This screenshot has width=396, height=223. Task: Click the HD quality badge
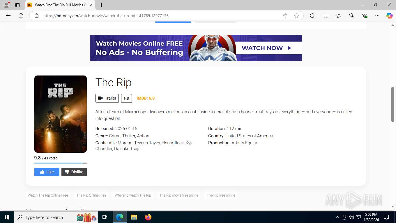coord(126,98)
